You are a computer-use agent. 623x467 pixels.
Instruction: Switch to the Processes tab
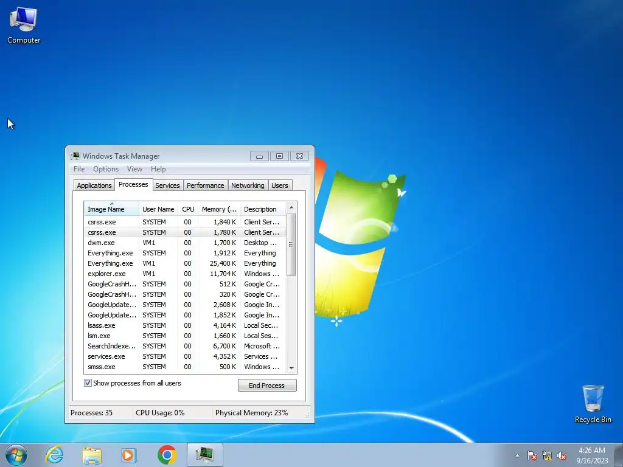pyautogui.click(x=133, y=184)
